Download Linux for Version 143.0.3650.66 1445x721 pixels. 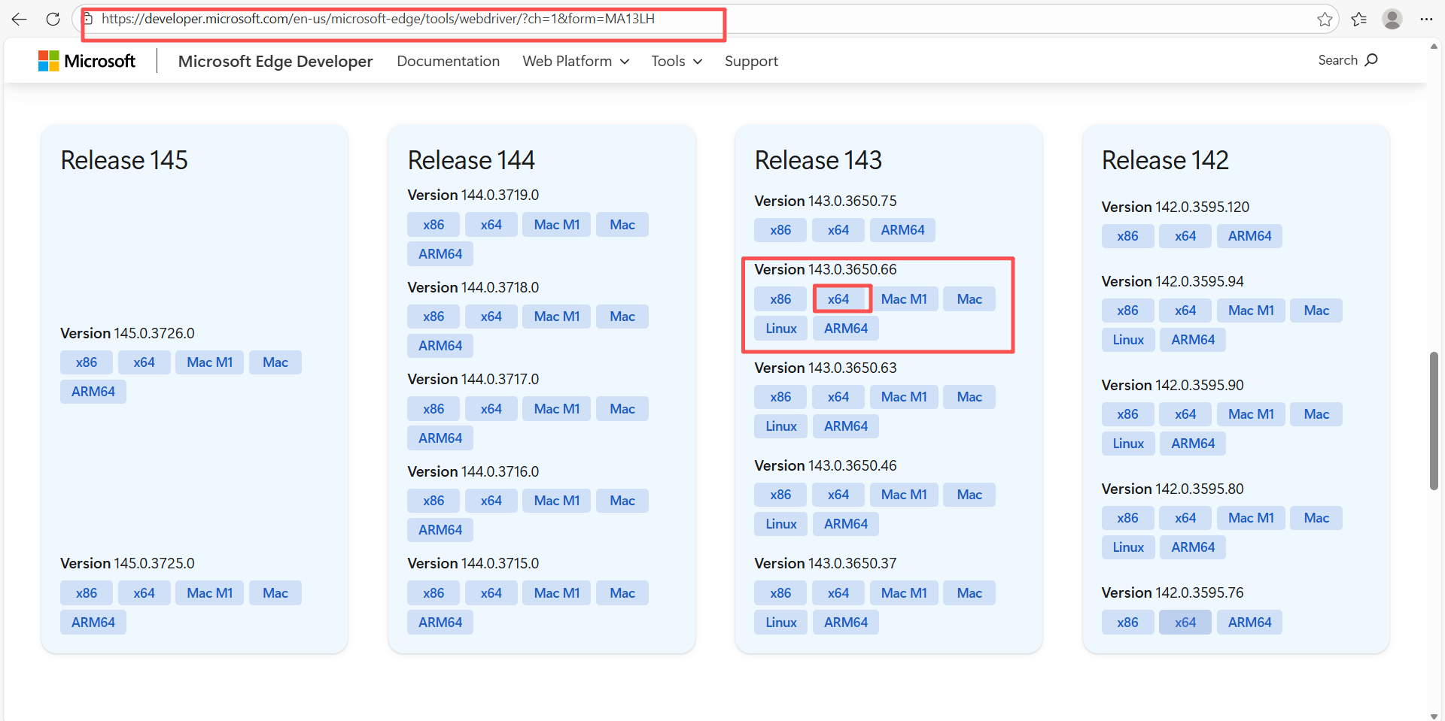[781, 329]
